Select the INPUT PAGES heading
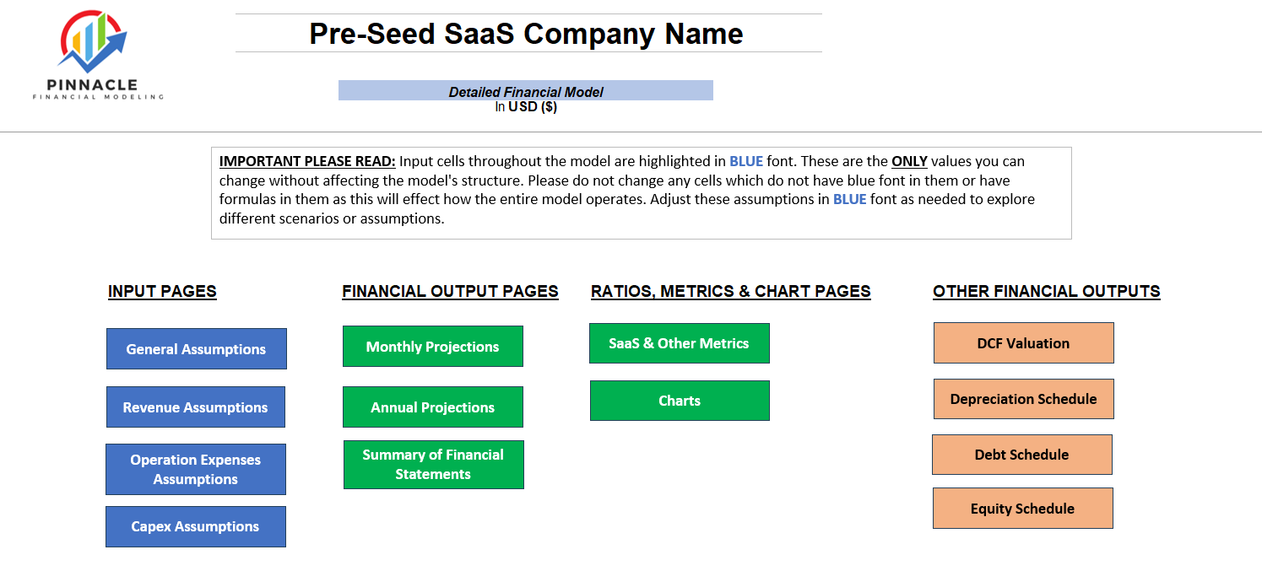The image size is (1262, 571). [x=162, y=291]
